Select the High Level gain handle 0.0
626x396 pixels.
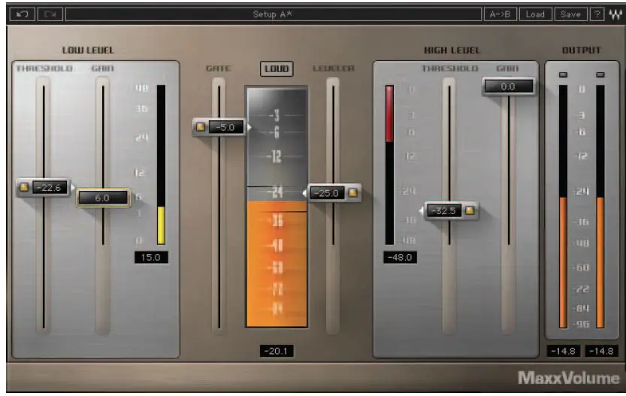pos(508,86)
